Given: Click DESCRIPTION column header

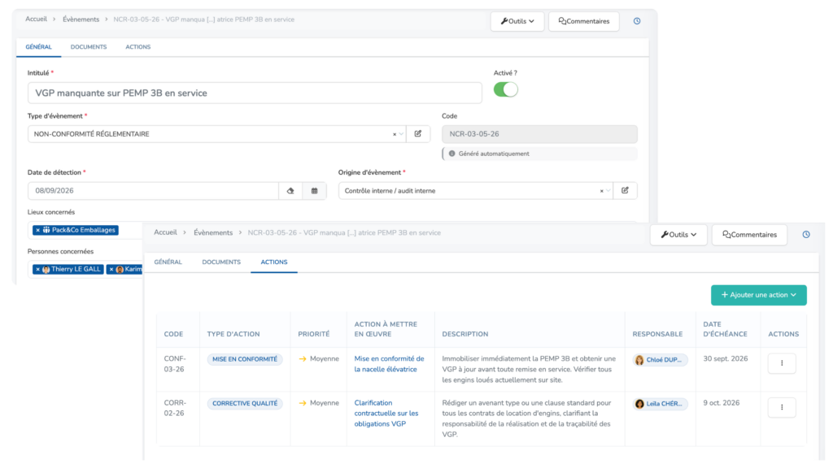Looking at the screenshot, I should pos(464,334).
